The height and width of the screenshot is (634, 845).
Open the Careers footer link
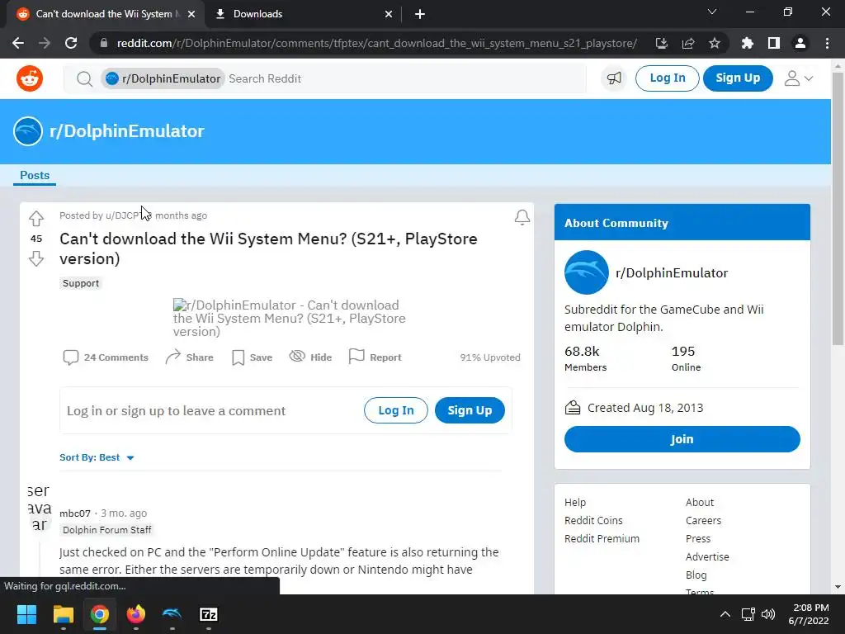[x=703, y=520]
